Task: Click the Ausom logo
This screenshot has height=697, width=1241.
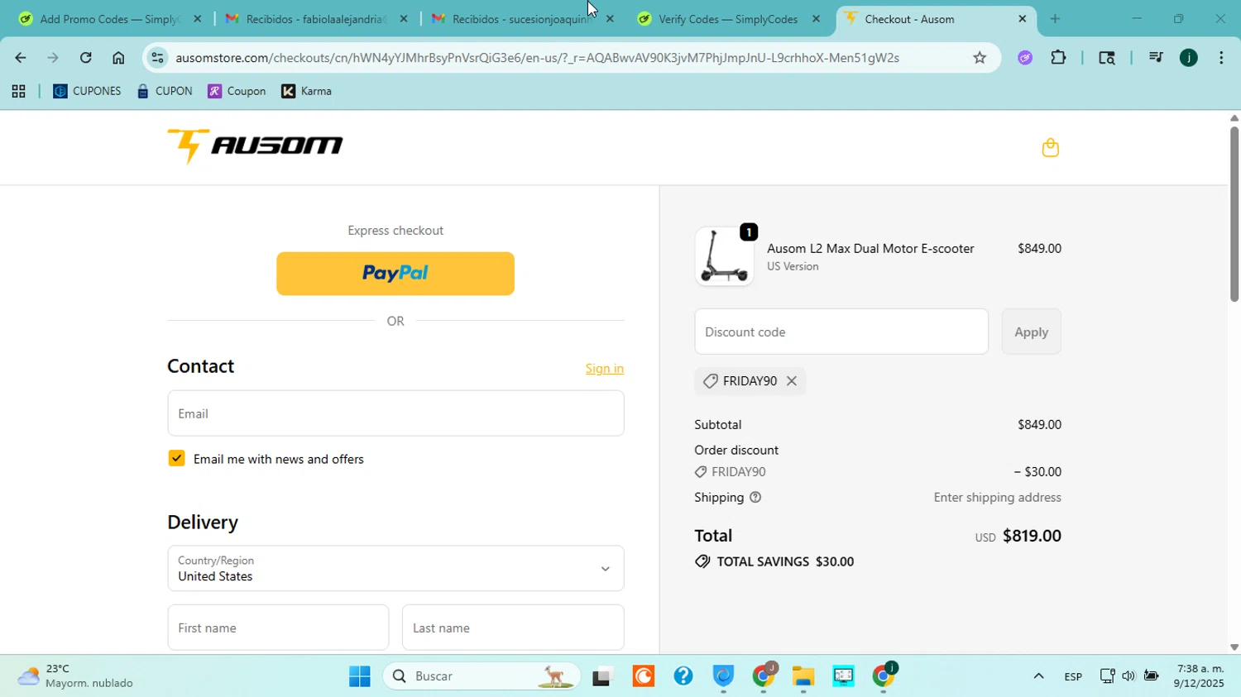Action: [255, 146]
